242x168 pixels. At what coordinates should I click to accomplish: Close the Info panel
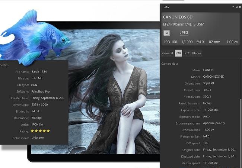click(240, 7)
